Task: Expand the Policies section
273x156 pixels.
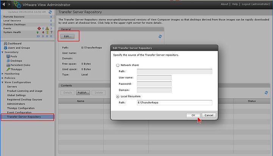Action: point(2,78)
